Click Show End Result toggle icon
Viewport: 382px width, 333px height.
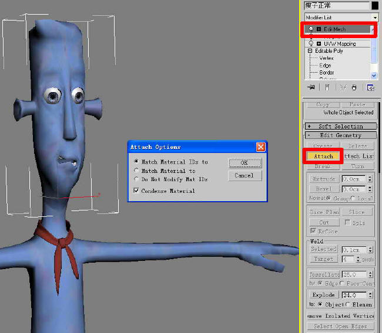click(x=327, y=87)
